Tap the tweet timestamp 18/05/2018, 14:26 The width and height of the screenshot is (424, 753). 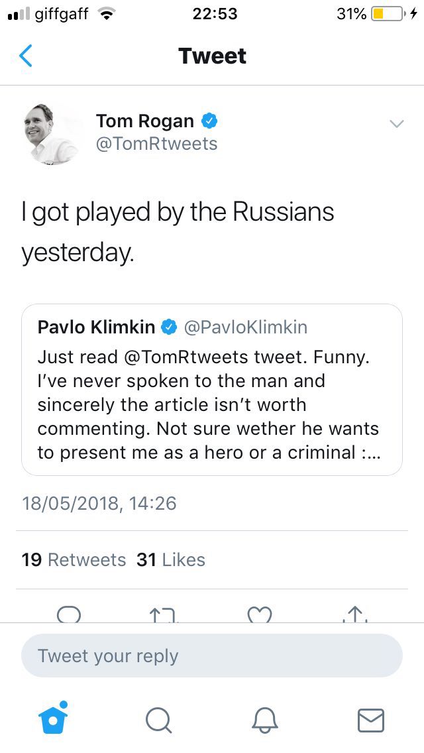[x=99, y=503]
